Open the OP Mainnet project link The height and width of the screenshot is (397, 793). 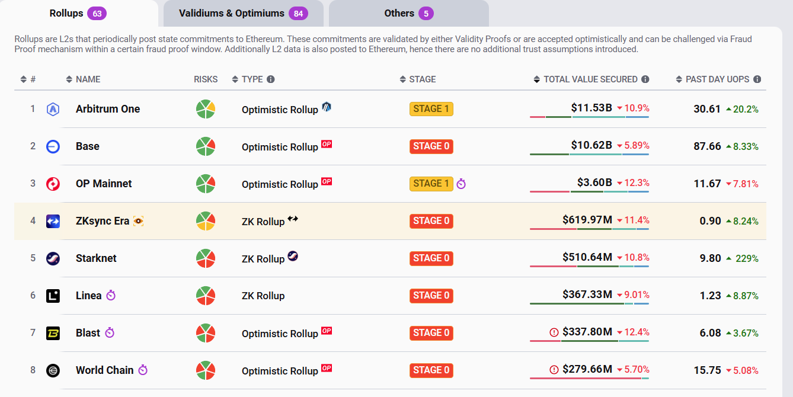click(104, 184)
